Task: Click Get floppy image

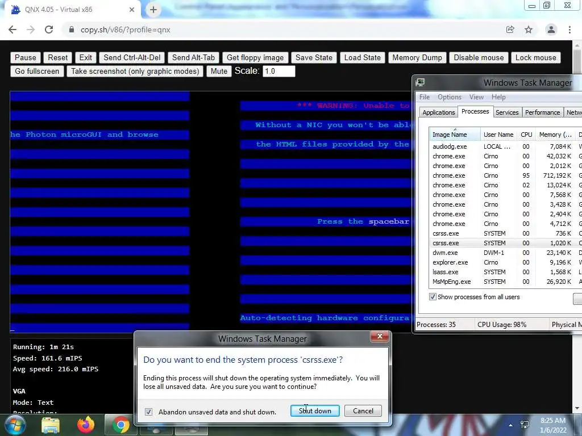Action: pyautogui.click(x=255, y=57)
